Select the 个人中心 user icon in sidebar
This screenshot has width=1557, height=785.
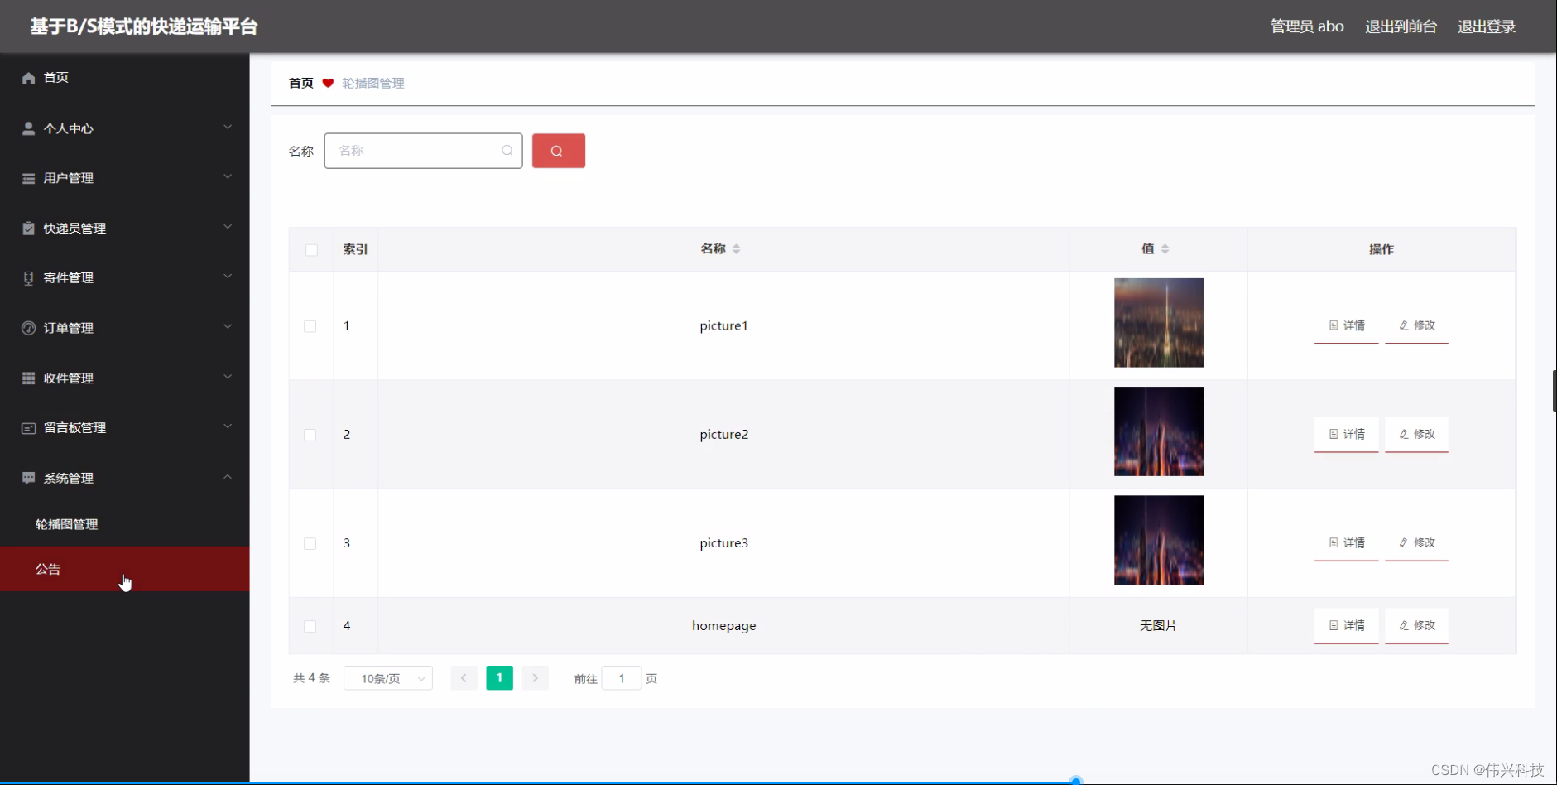coord(27,128)
